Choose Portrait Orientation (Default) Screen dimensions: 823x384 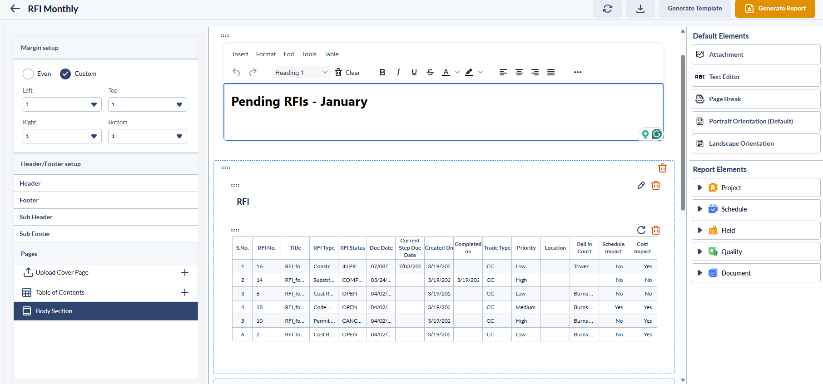pos(756,121)
